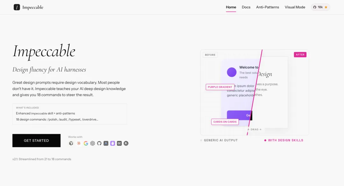Select the Home nav tab
Viewport: 344px width, 186px height.
pos(231,7)
